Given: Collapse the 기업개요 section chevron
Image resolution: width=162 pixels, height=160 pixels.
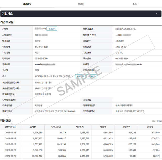Looking at the screenshot, I should [157, 14].
